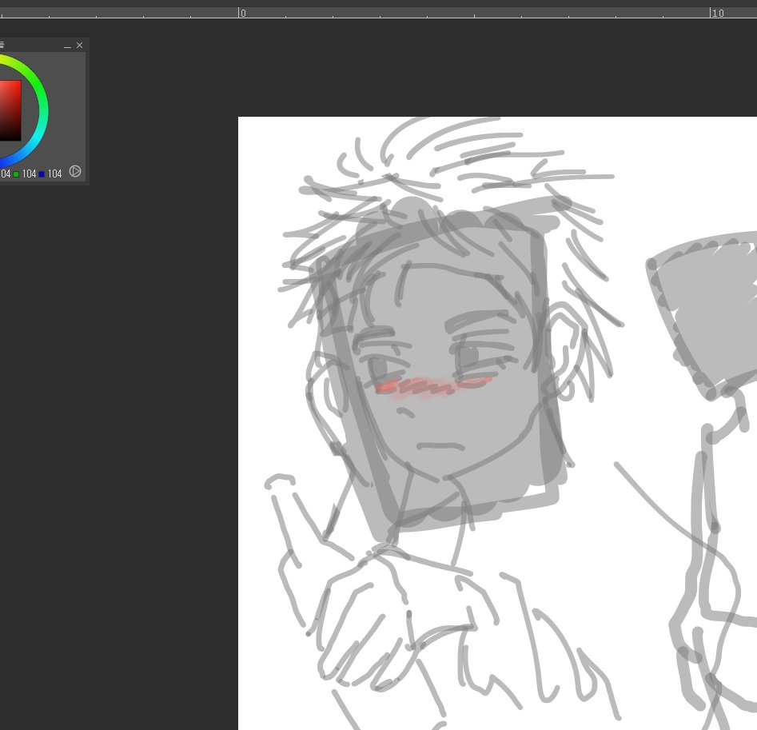Close the color wheel panel
Image resolution: width=757 pixels, height=730 pixels.
point(80,46)
